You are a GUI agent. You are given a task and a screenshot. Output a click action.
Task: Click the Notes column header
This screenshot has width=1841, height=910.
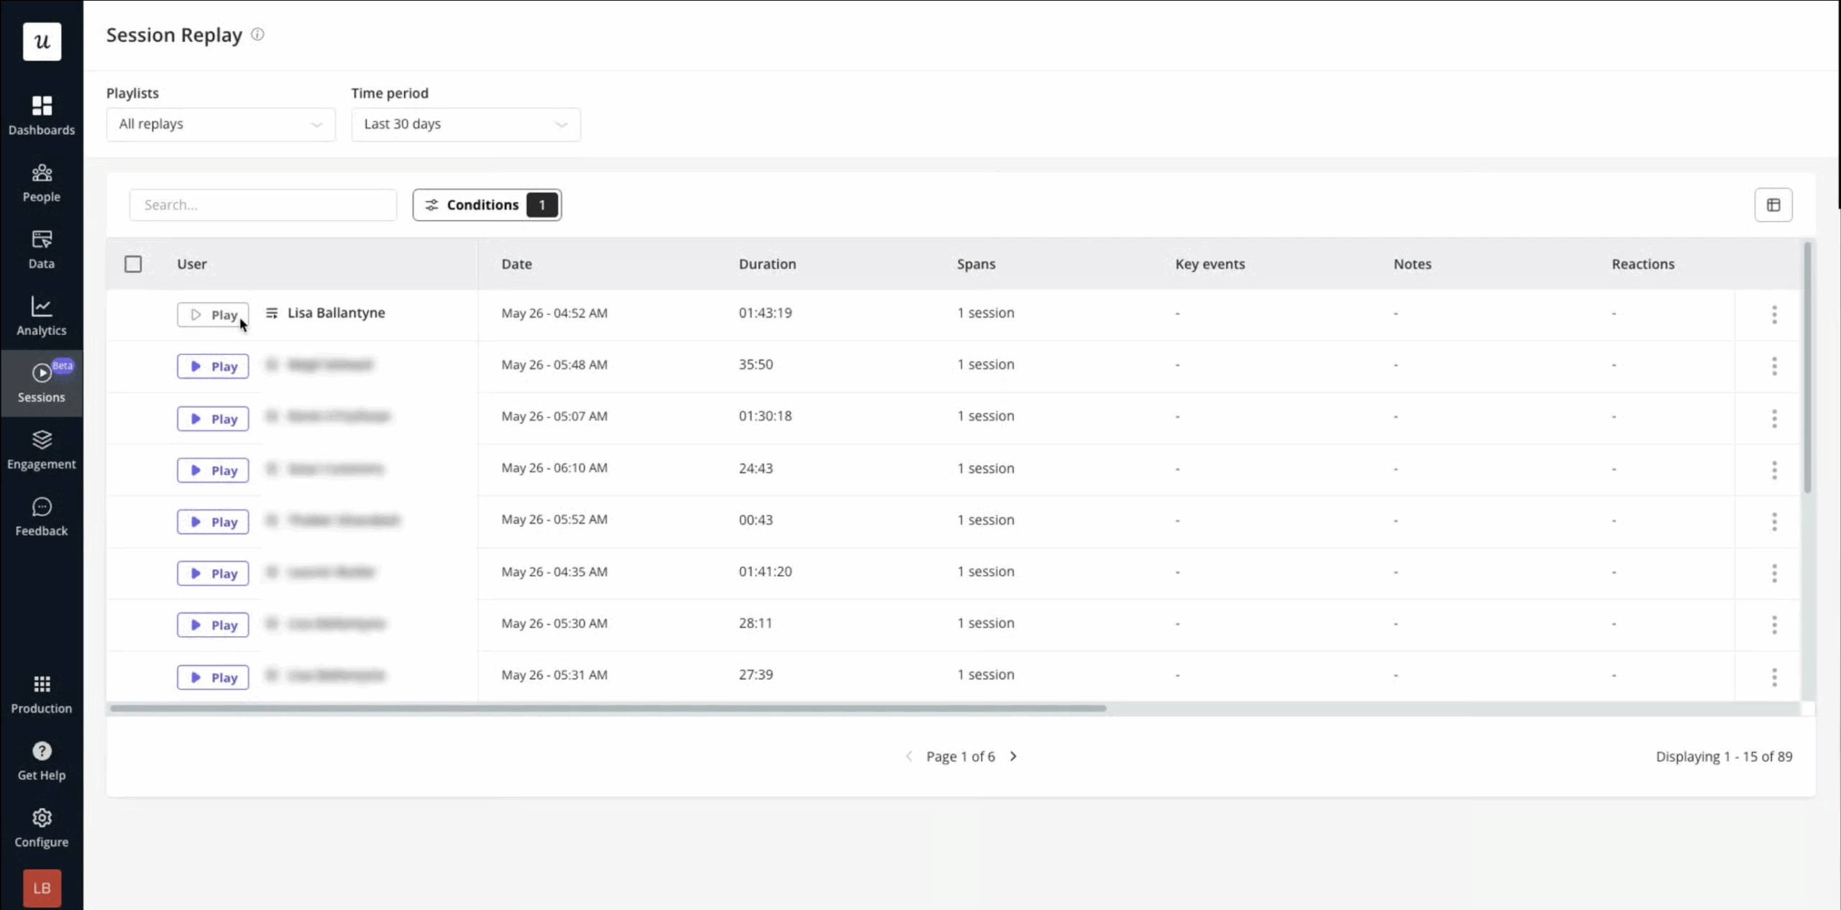[x=1412, y=264]
